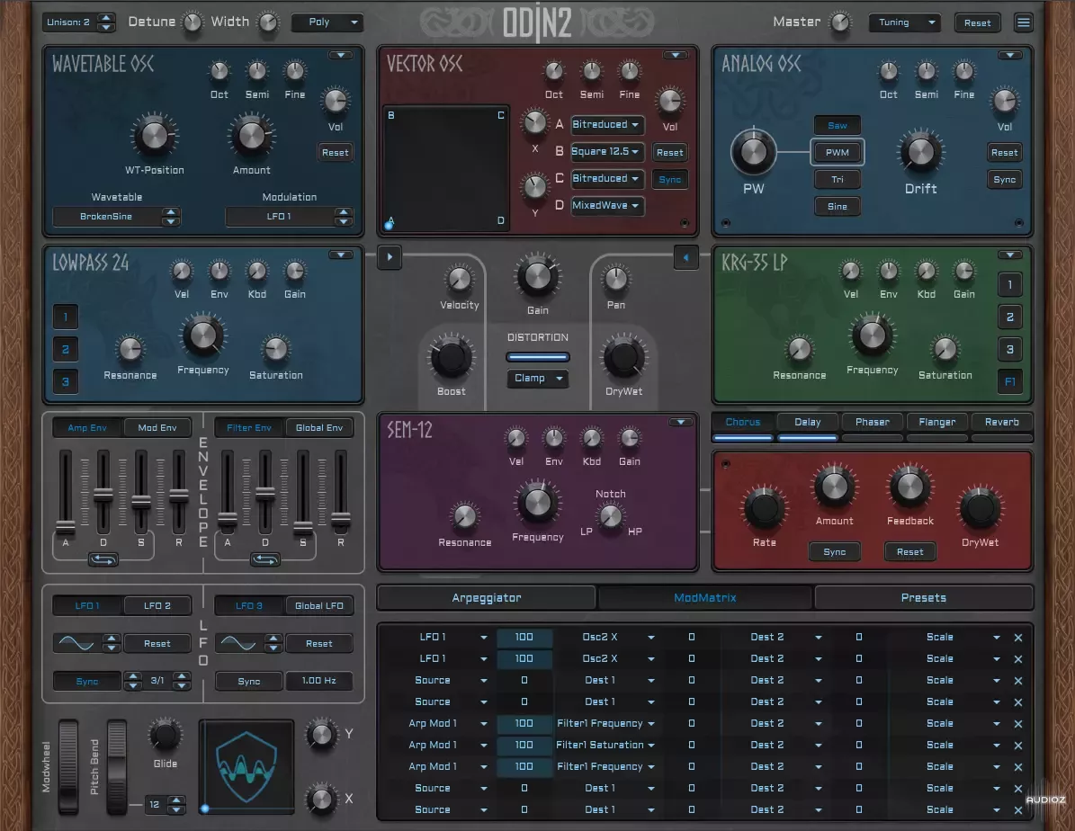Select the Tri waveform in Analog Osc
This screenshot has width=1075, height=831.
(838, 180)
